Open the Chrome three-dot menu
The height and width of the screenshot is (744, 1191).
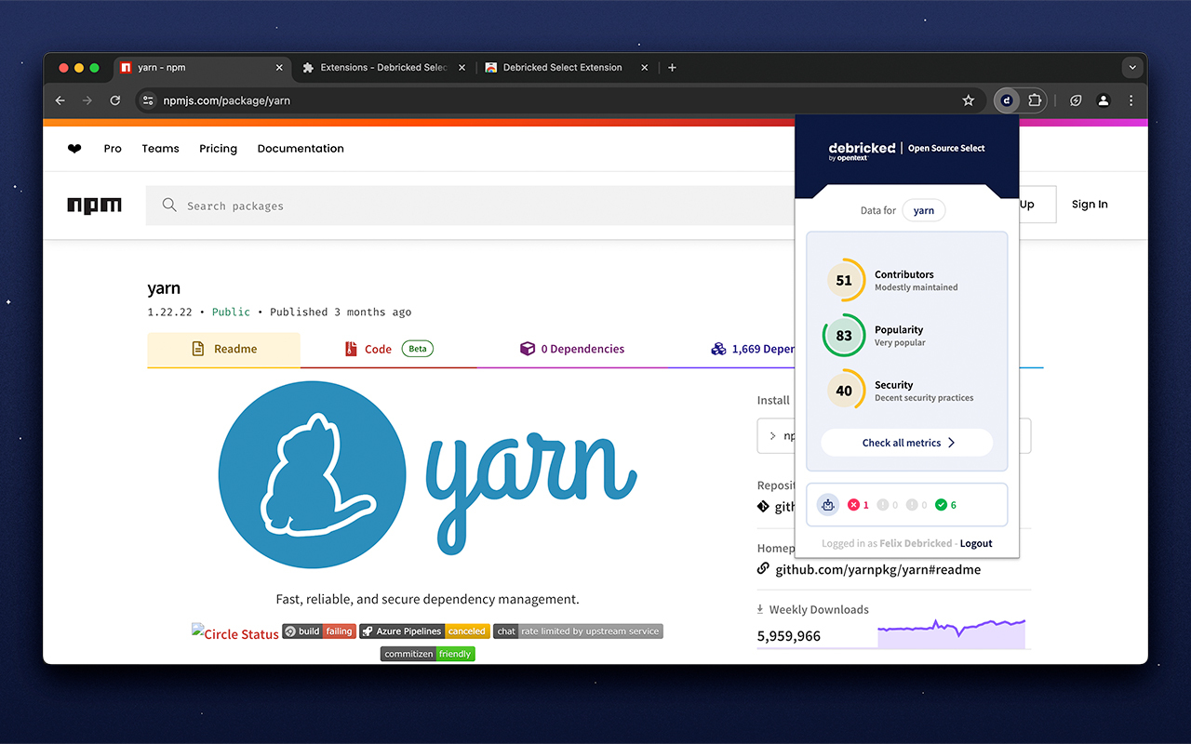click(x=1131, y=100)
